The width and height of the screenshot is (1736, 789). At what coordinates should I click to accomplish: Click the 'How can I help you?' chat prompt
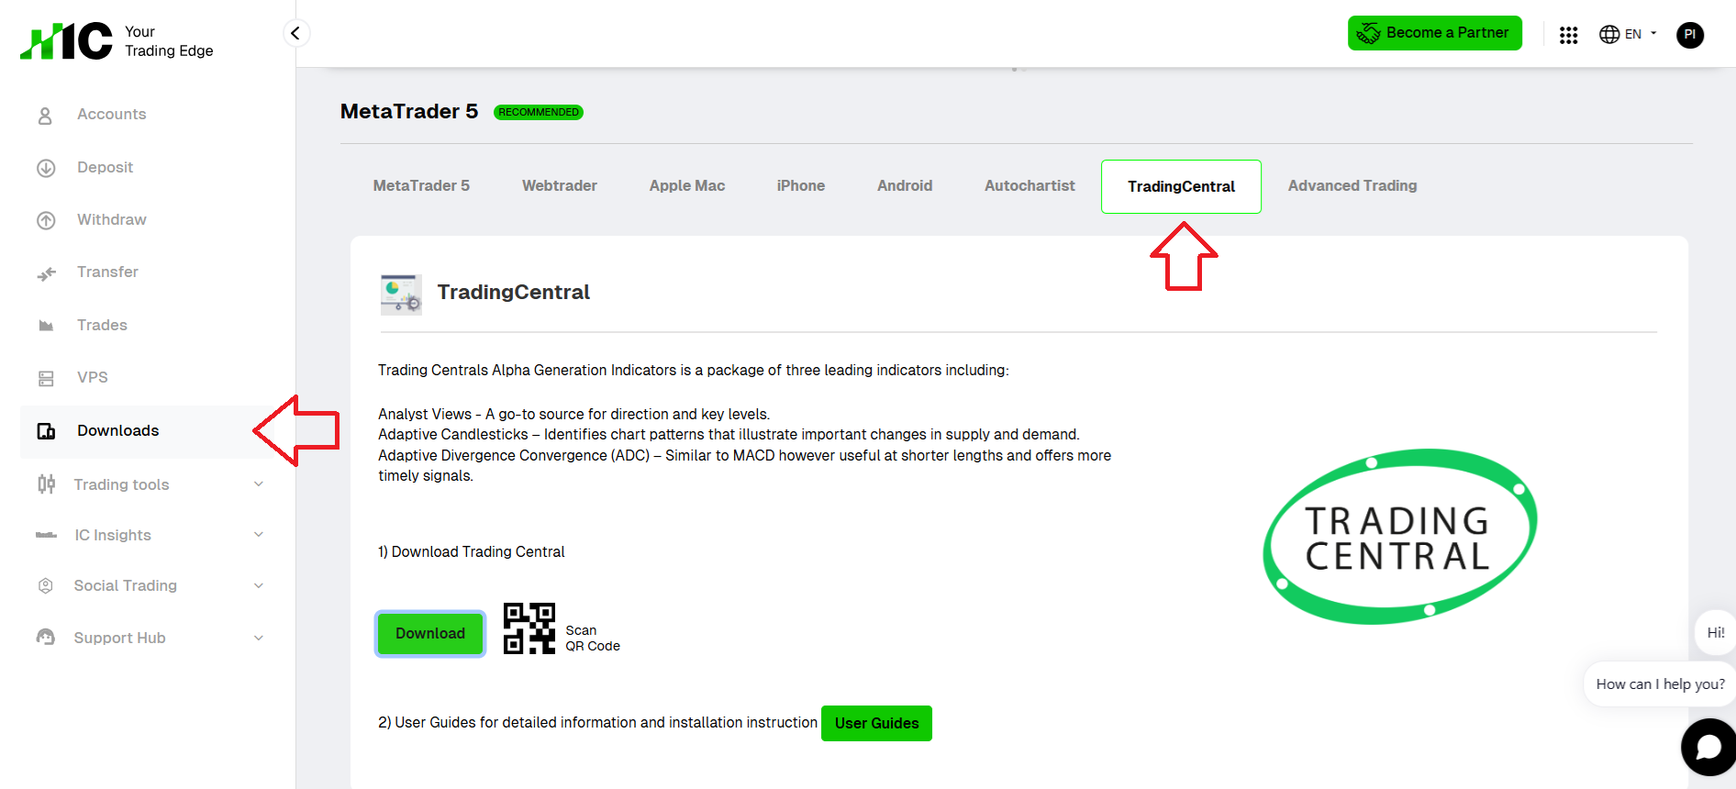coord(1660,684)
